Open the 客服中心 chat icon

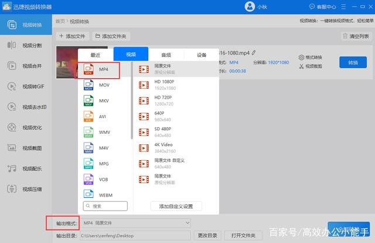[x=312, y=6]
